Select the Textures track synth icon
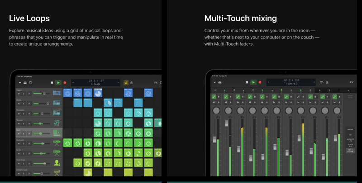The image size is (362, 183). [x=57, y=122]
